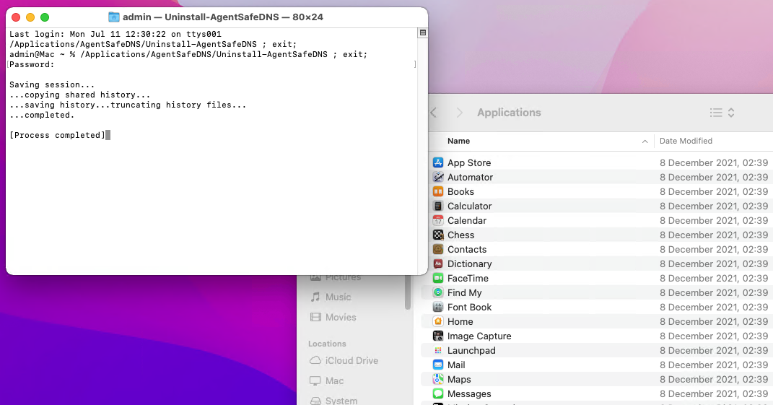
Task: Select the Launchpad app icon
Action: pyautogui.click(x=438, y=350)
